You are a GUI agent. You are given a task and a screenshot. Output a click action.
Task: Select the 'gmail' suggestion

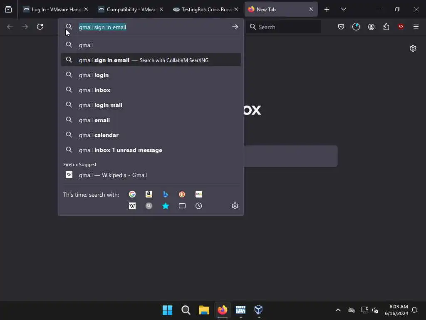151,45
